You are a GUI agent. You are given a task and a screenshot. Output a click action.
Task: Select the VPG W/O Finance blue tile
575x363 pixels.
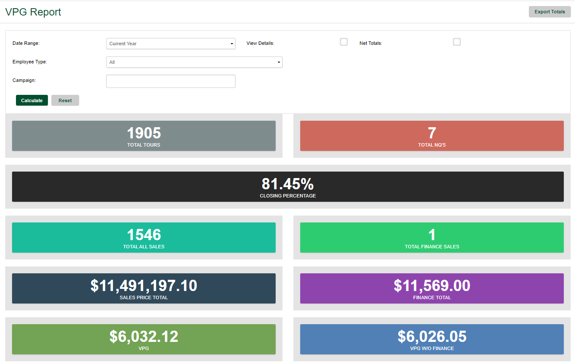pyautogui.click(x=432, y=339)
